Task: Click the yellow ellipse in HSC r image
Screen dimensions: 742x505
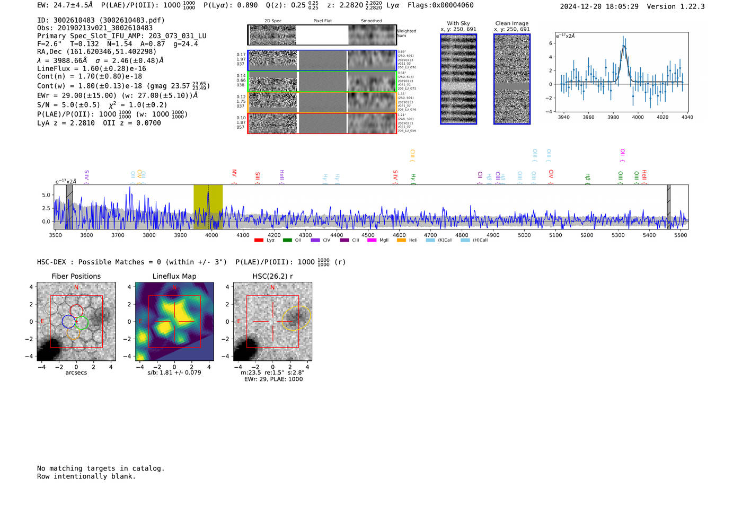Action: [296, 318]
